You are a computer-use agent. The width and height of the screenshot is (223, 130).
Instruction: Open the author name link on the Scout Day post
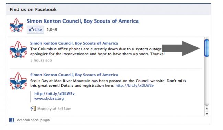click(x=74, y=75)
